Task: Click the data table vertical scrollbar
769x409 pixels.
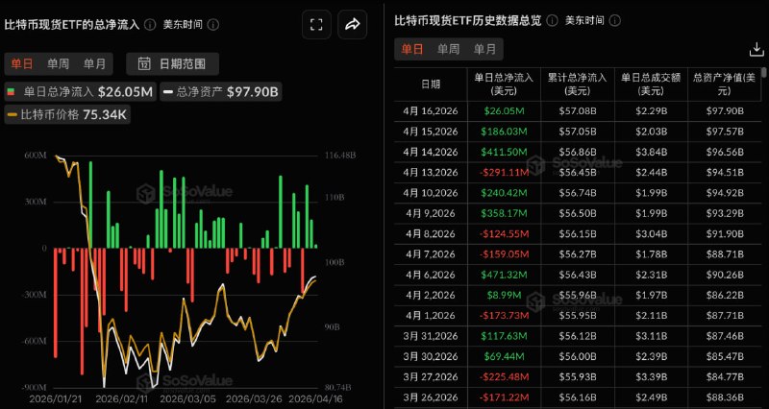Action: coord(765,73)
